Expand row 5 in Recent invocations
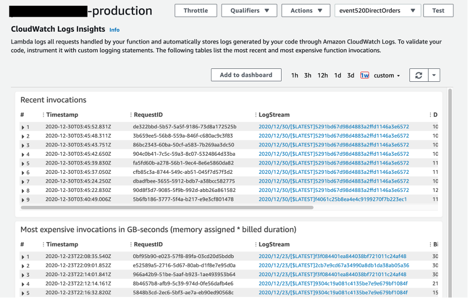This screenshot has width=468, height=298. [23, 163]
